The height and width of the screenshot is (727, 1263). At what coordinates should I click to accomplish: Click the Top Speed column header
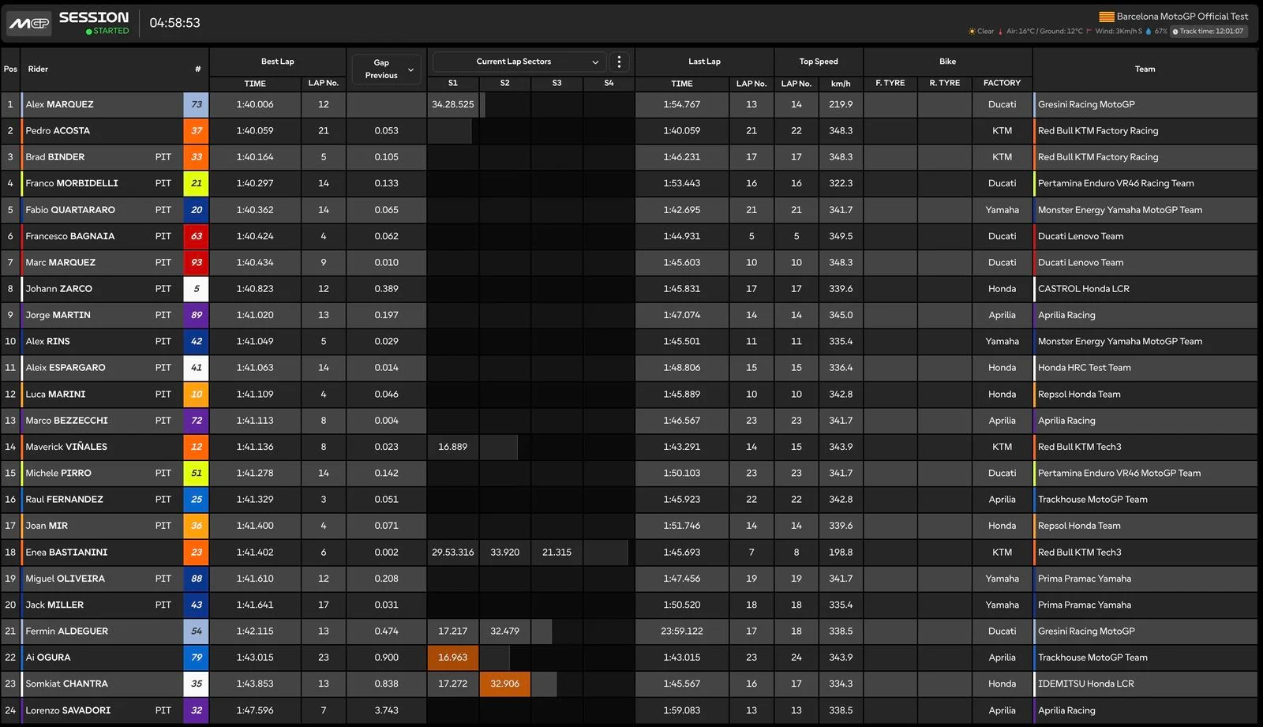(819, 62)
